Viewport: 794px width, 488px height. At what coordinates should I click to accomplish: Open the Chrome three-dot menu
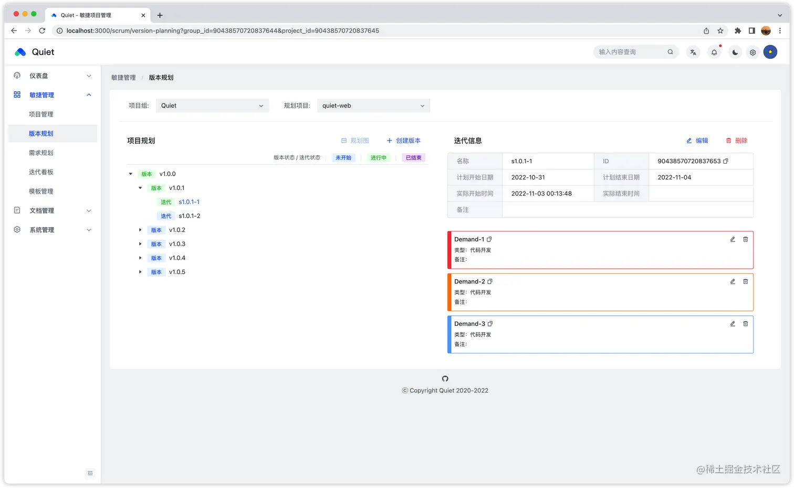coord(780,30)
